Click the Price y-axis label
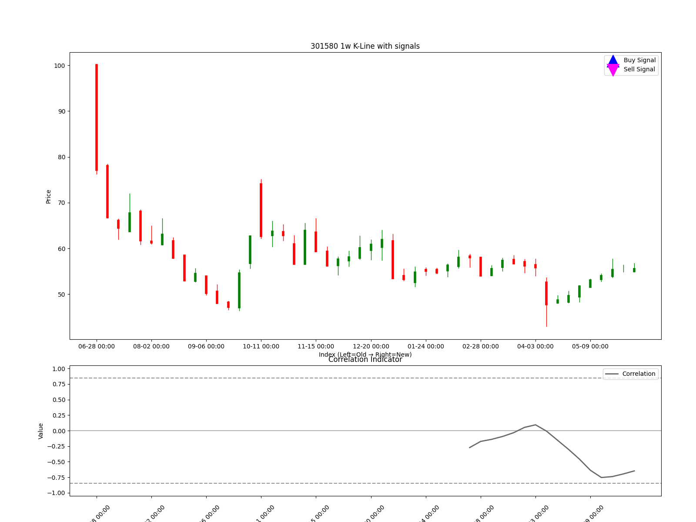The image size is (696, 522). tap(48, 197)
